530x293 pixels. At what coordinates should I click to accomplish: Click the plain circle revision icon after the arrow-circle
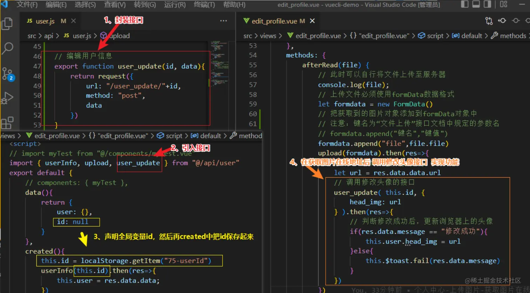[x=516, y=21]
